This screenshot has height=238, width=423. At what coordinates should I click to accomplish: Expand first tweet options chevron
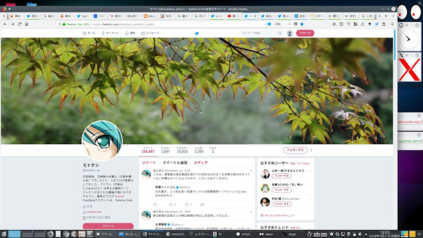251,171
